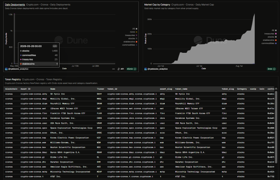Image resolution: width=280 pixels, height=180 pixels.
Task: Click token_id 'crypto-com-cronos.skhy.cronos.cryptocom.1' cell
Action: pyautogui.click(x=132, y=94)
